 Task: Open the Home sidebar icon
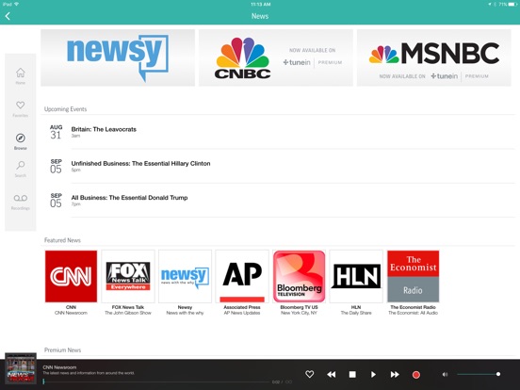click(x=20, y=76)
